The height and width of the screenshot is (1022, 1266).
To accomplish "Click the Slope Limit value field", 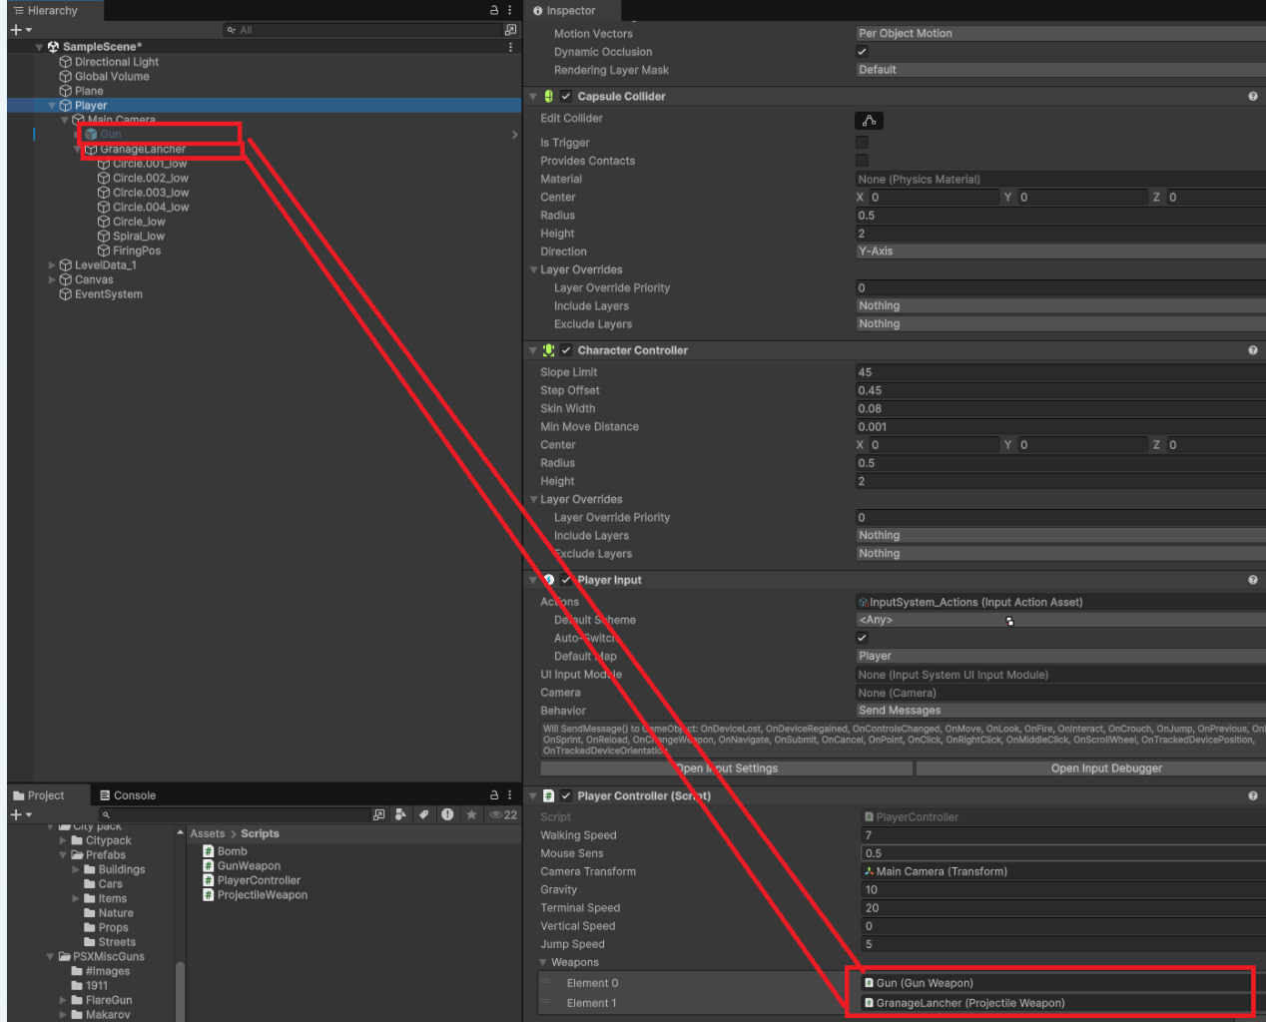I will (1060, 372).
